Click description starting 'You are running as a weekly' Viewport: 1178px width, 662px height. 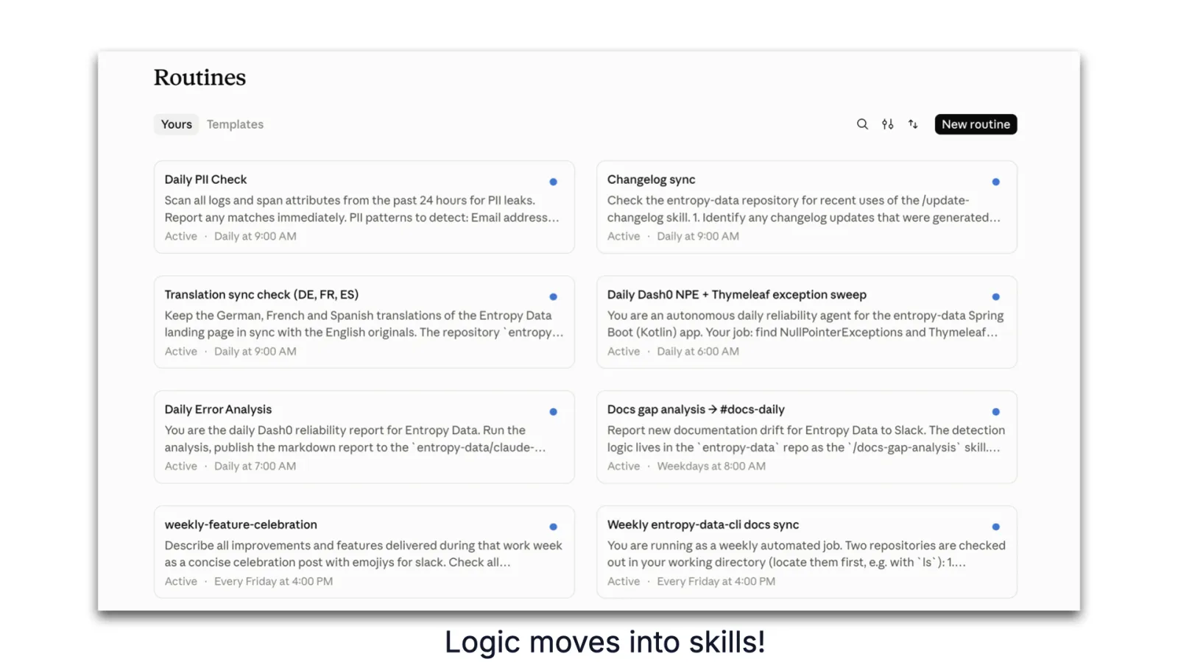(x=805, y=554)
